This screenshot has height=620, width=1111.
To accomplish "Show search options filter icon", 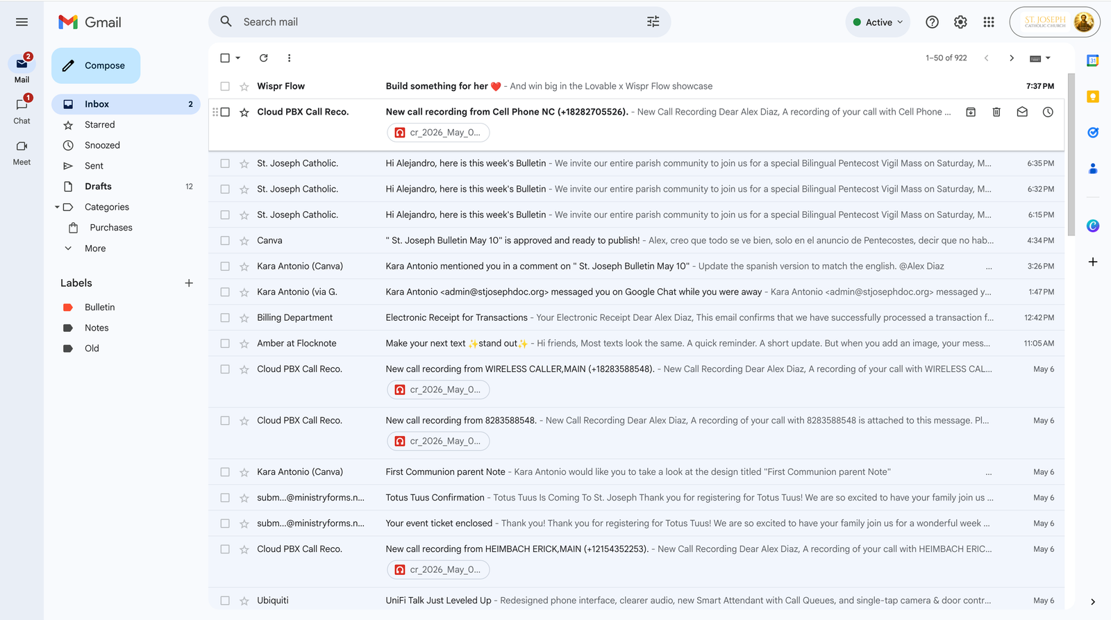I will click(x=653, y=22).
